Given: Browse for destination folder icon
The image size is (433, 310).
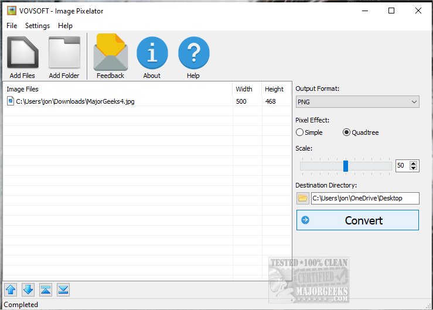Looking at the screenshot, I should [303, 198].
